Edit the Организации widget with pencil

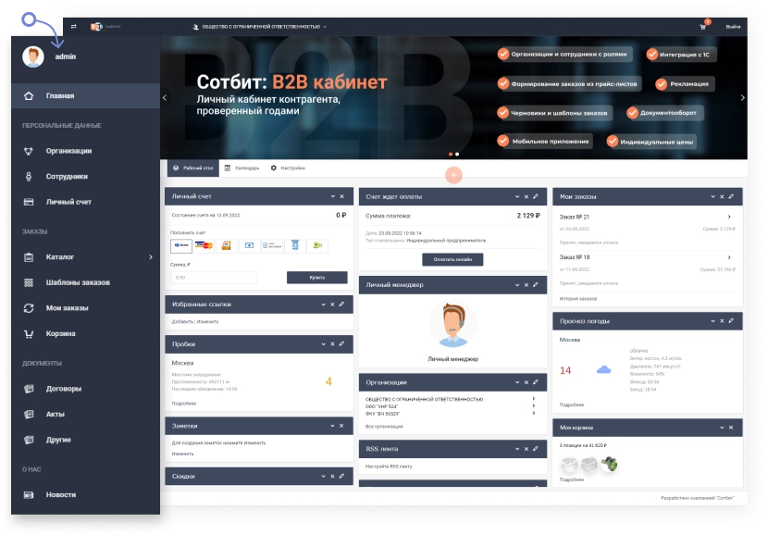(536, 382)
